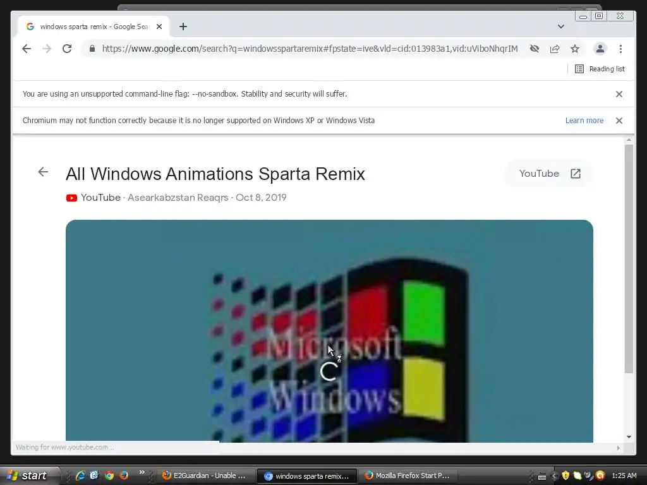
Task: Bookmark this page with the star icon
Action: 575,49
